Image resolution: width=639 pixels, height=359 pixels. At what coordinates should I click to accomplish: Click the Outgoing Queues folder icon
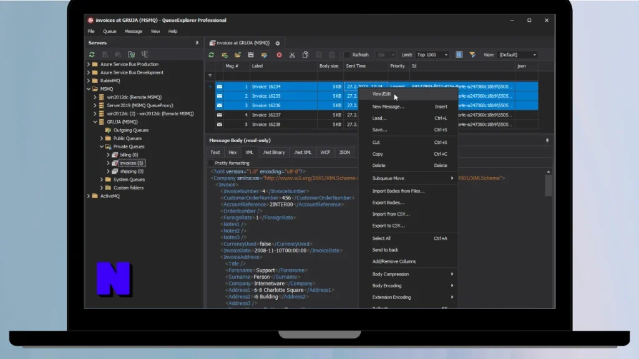(x=109, y=130)
